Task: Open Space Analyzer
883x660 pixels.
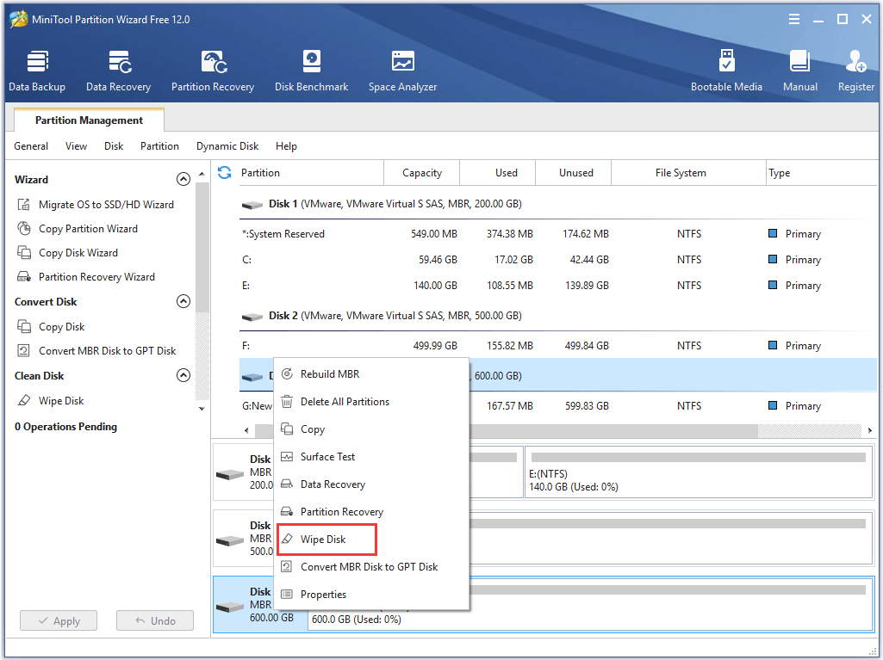Action: [402, 71]
